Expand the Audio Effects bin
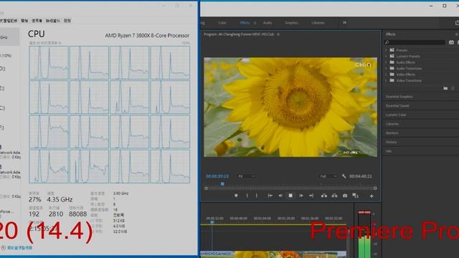Screen dimensions: 459x258 point(386,62)
